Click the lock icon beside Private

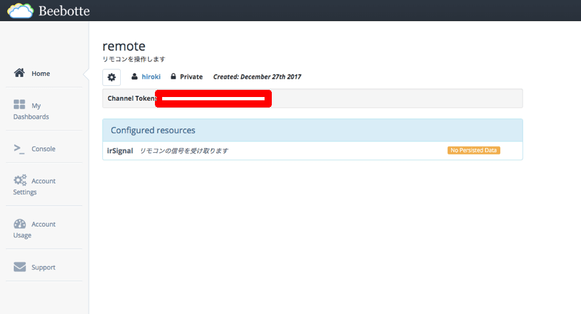pyautogui.click(x=173, y=77)
